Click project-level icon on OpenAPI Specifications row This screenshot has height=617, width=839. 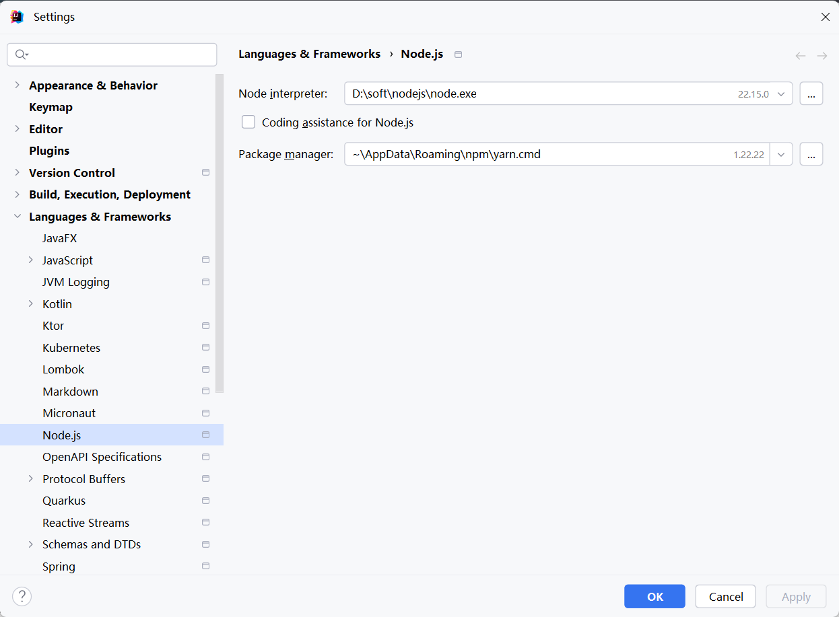[x=206, y=457]
